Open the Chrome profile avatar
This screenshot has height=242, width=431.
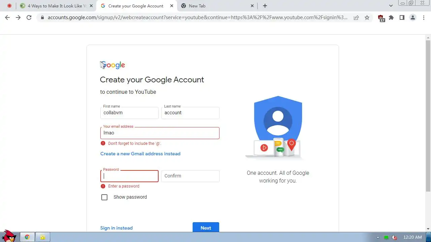tap(413, 17)
